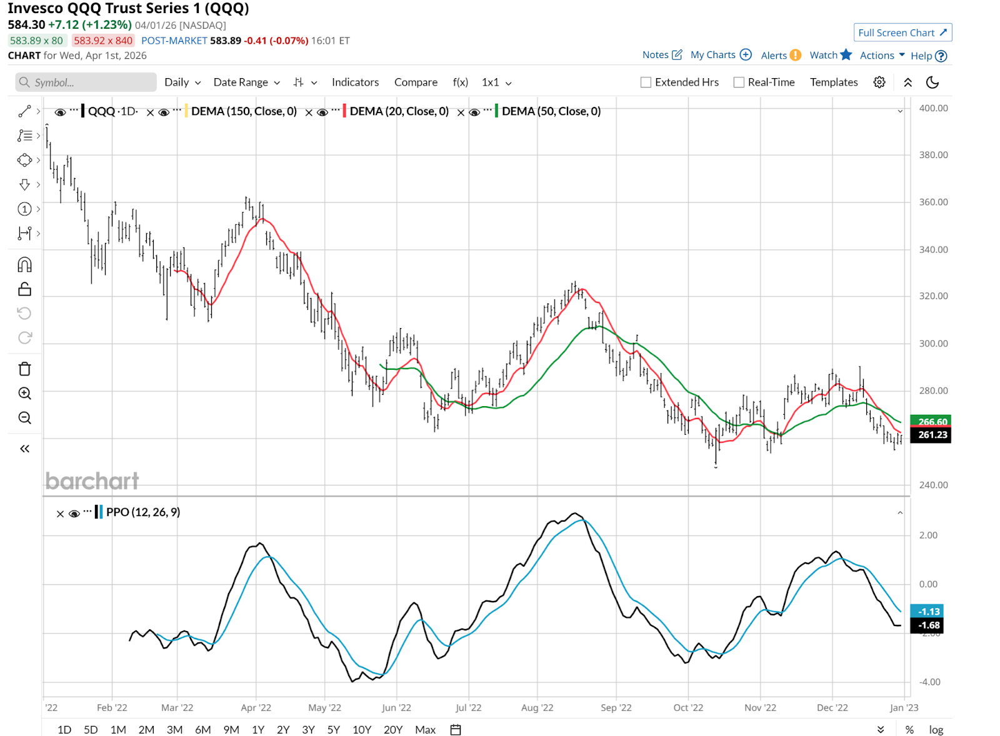The image size is (1000, 736).
Task: Zoom out of the chart
Action: pyautogui.click(x=24, y=417)
